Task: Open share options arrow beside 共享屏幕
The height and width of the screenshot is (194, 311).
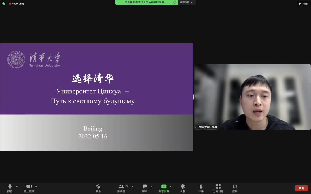Action: 171,187
